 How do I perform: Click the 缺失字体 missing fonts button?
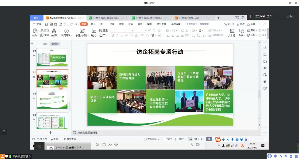tap(69, 139)
